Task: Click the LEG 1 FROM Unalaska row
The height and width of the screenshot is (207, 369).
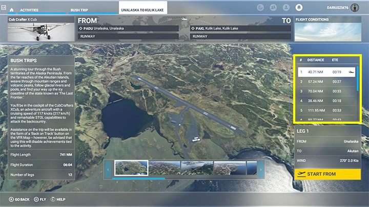Action: click(327, 142)
